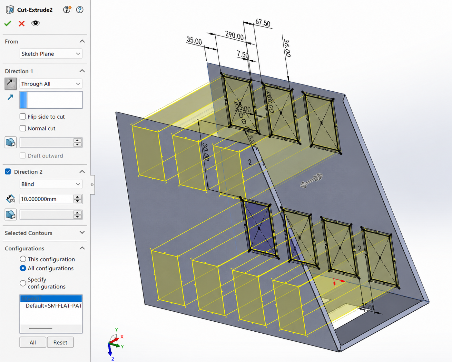
Task: Select All configurations radio option
Action: (x=23, y=268)
